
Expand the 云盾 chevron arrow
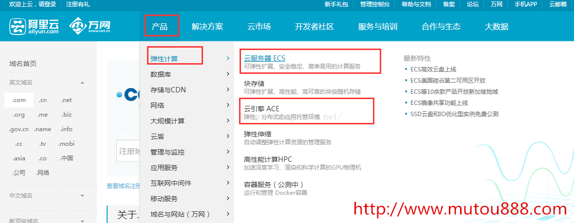228,137
